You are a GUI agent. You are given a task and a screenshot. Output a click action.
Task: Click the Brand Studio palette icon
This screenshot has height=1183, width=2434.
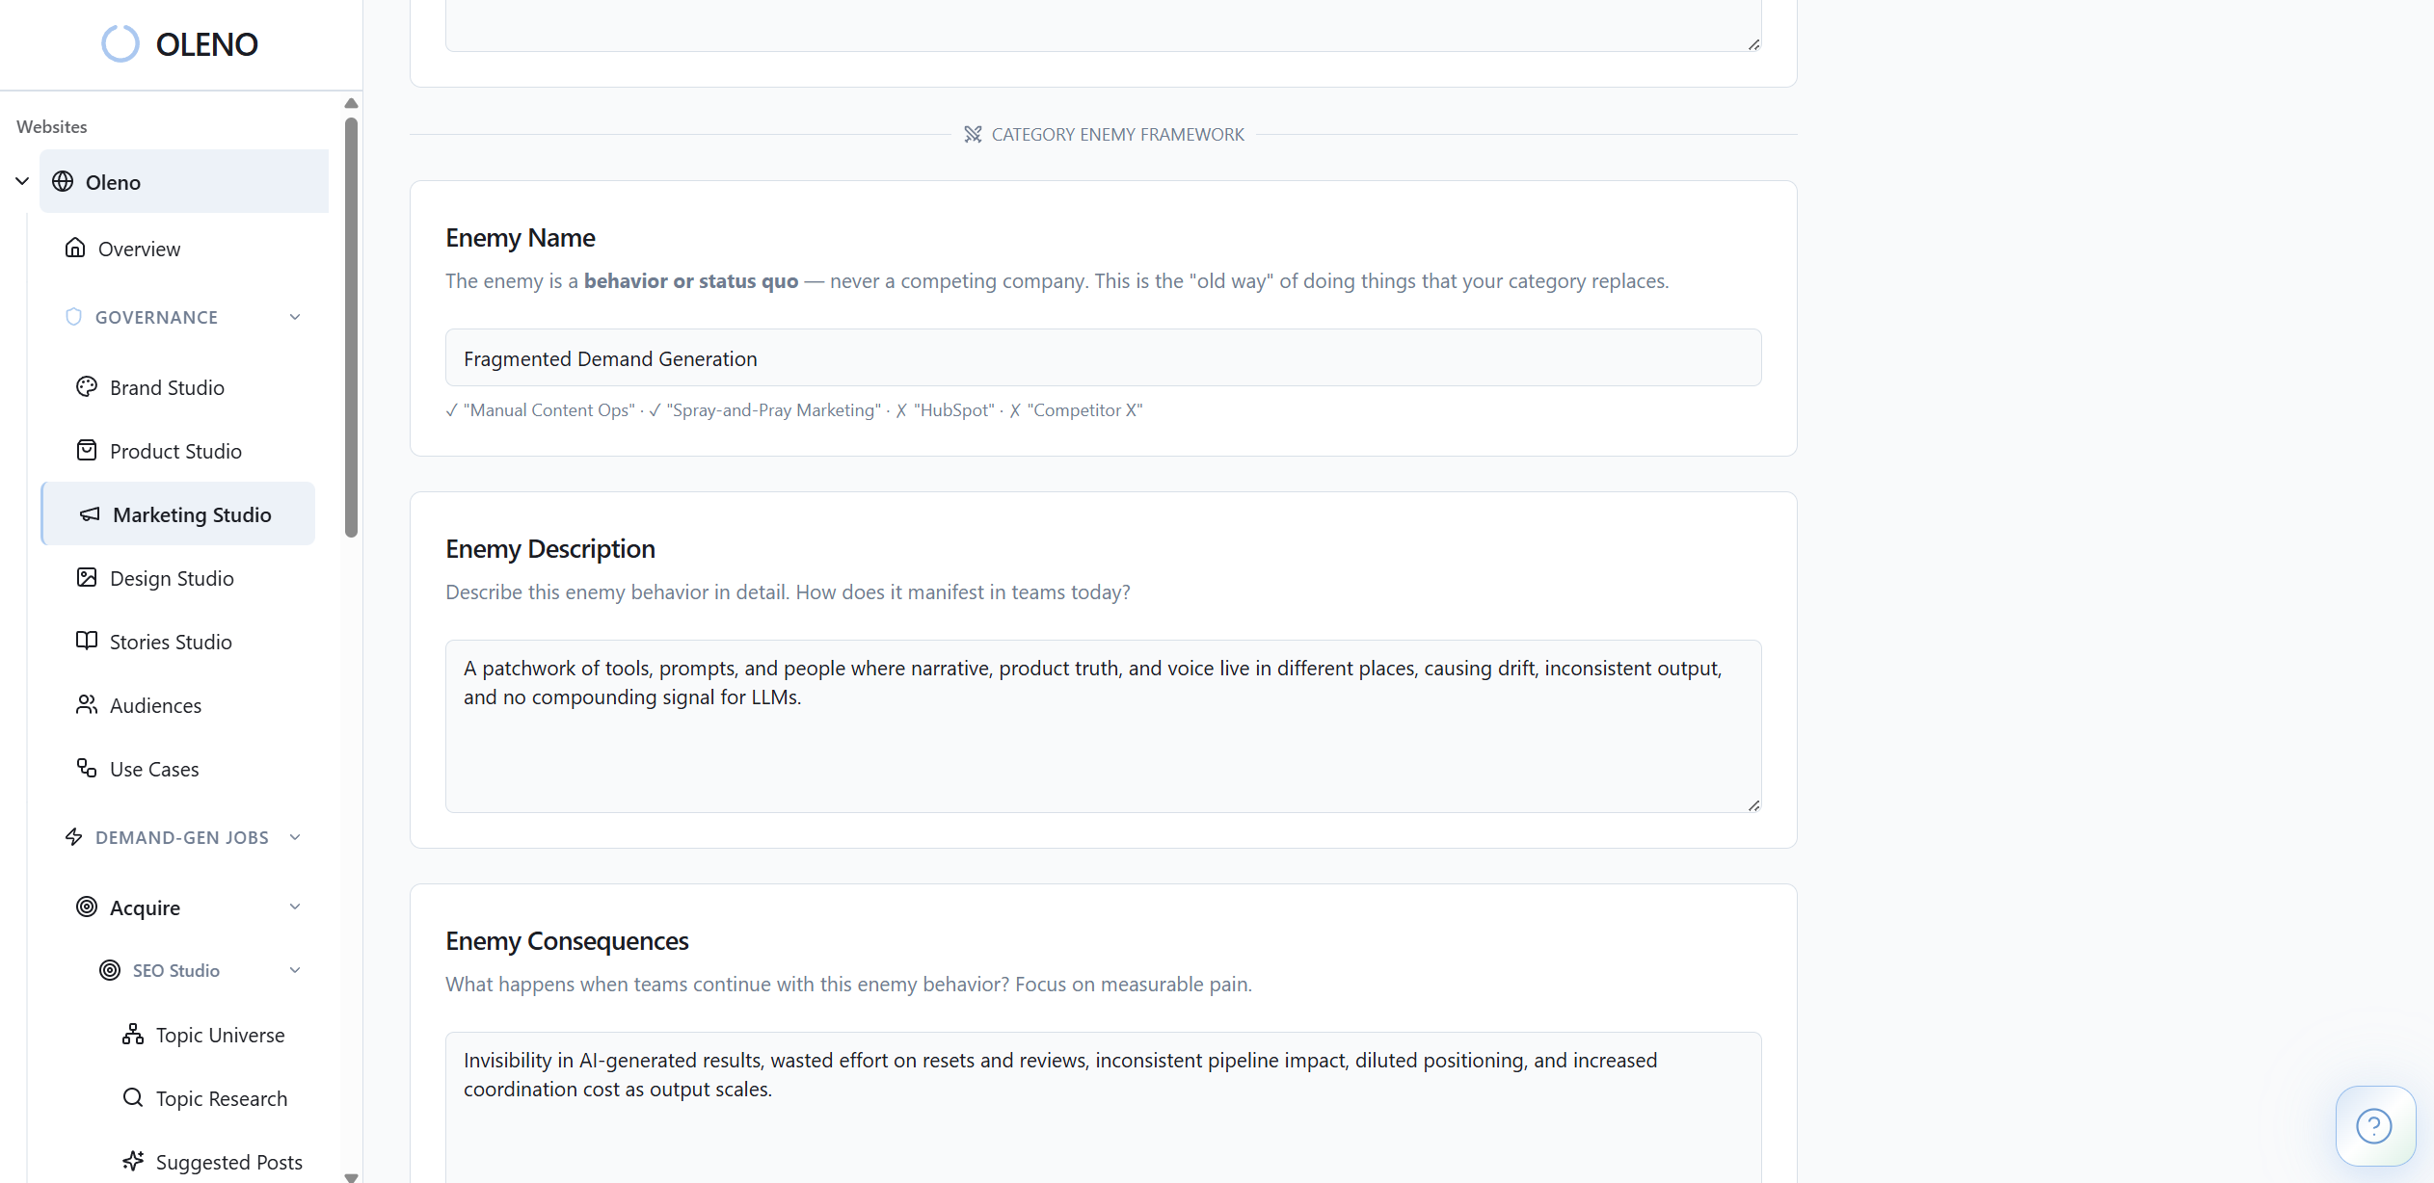click(87, 387)
